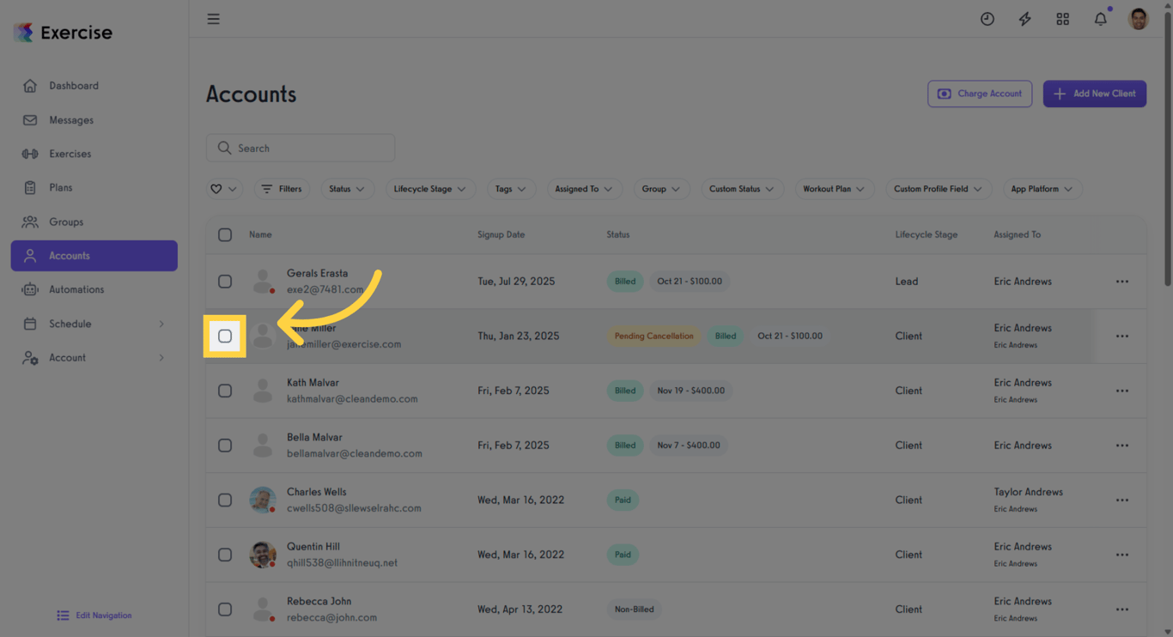Open the notifications bell
This screenshot has width=1173, height=637.
point(1100,18)
